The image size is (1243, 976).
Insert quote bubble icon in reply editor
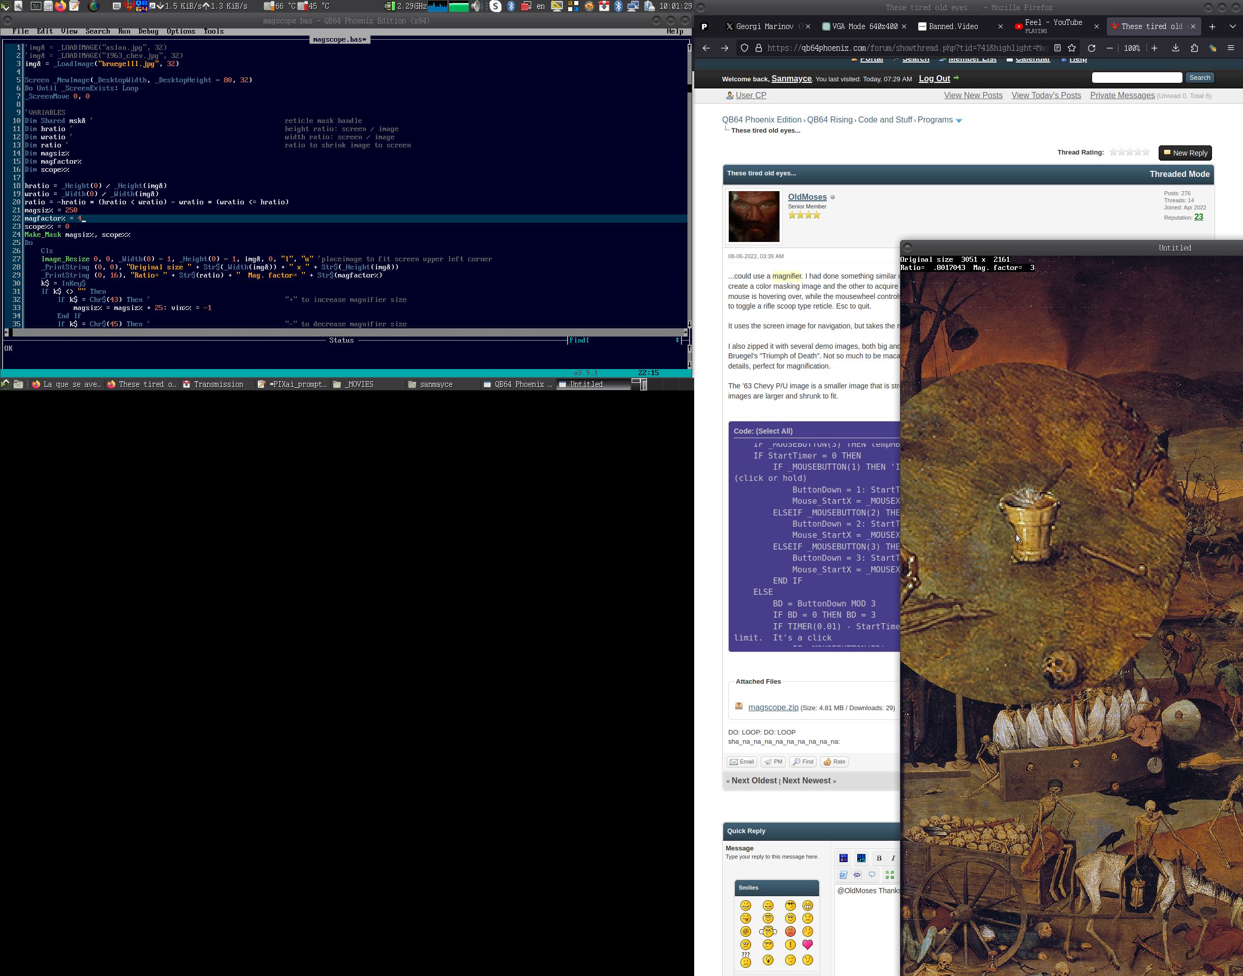[x=872, y=875]
